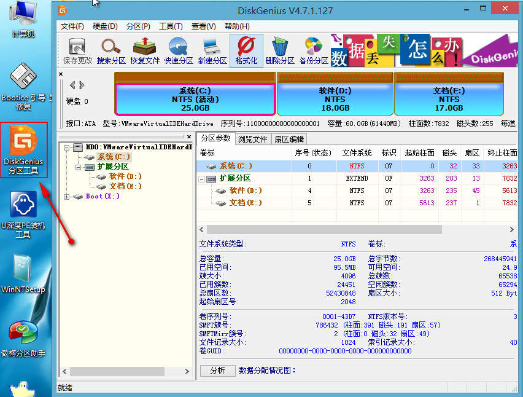Open the WinNTSetup desktop icon
This screenshot has height=397, width=523.
pyautogui.click(x=23, y=274)
